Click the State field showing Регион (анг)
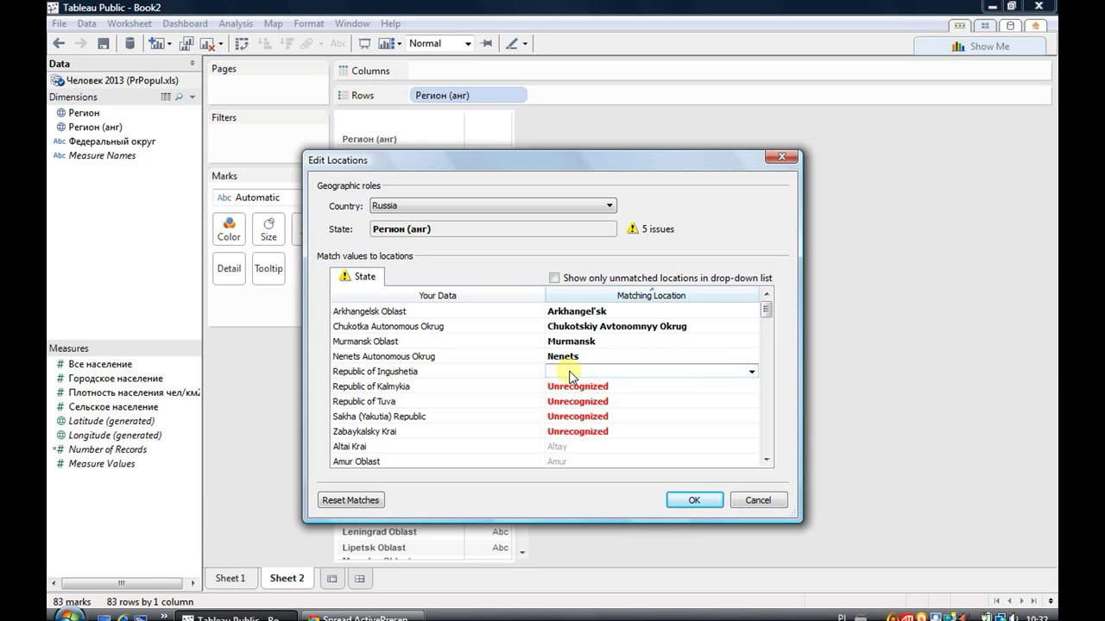 coord(493,229)
